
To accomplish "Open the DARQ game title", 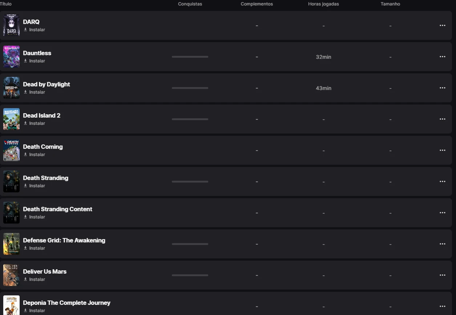I will 31,22.
